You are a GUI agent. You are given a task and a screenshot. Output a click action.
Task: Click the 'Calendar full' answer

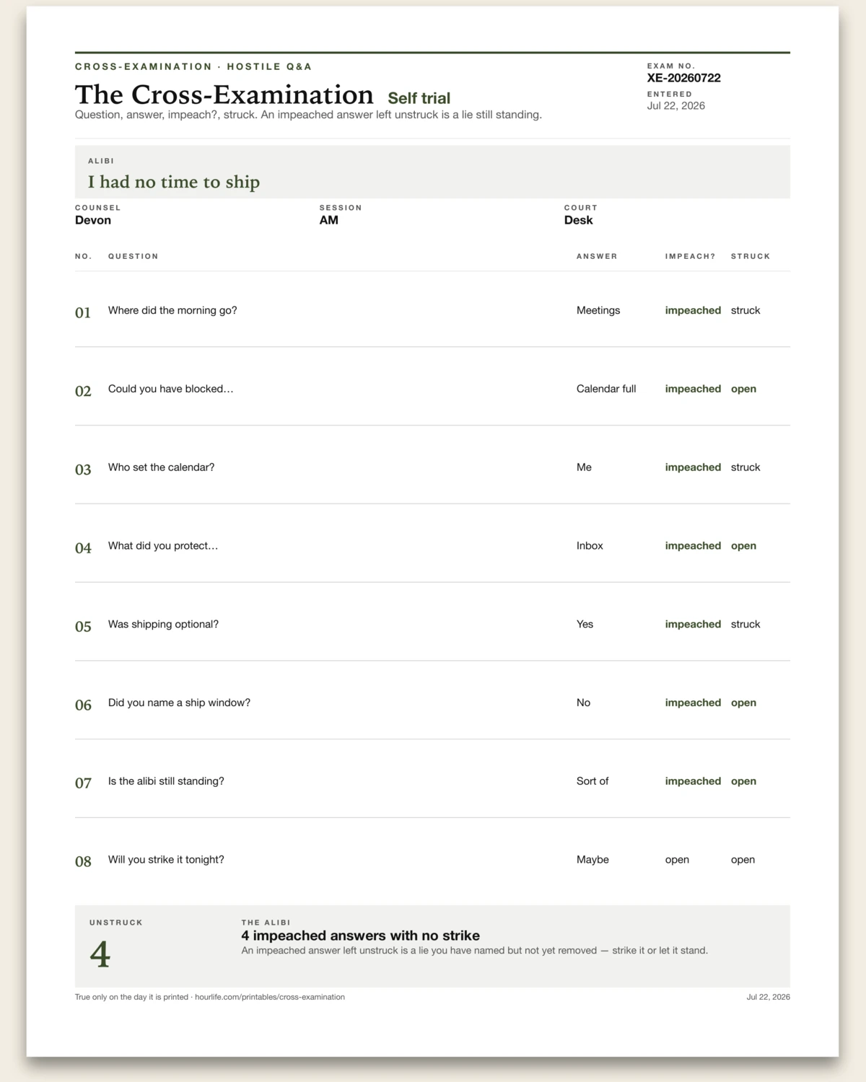pyautogui.click(x=606, y=389)
